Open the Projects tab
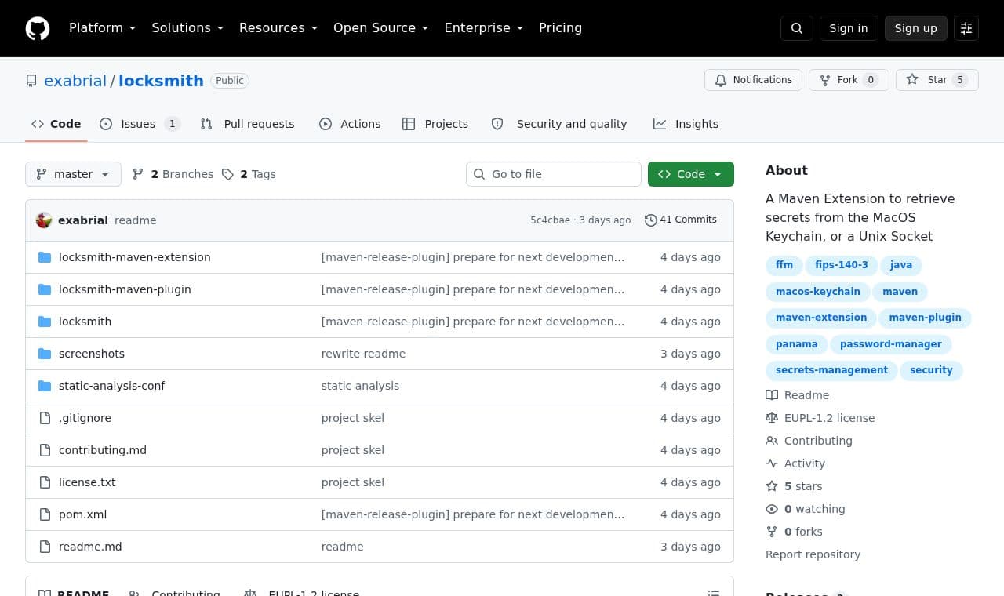Screen dimensions: 1004x596 pos(435,124)
